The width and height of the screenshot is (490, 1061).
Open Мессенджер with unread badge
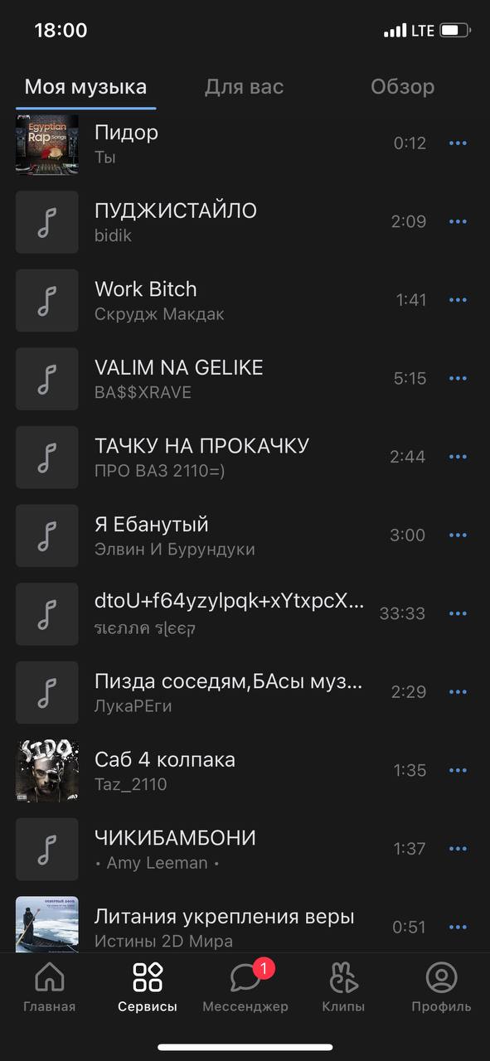pos(245,978)
